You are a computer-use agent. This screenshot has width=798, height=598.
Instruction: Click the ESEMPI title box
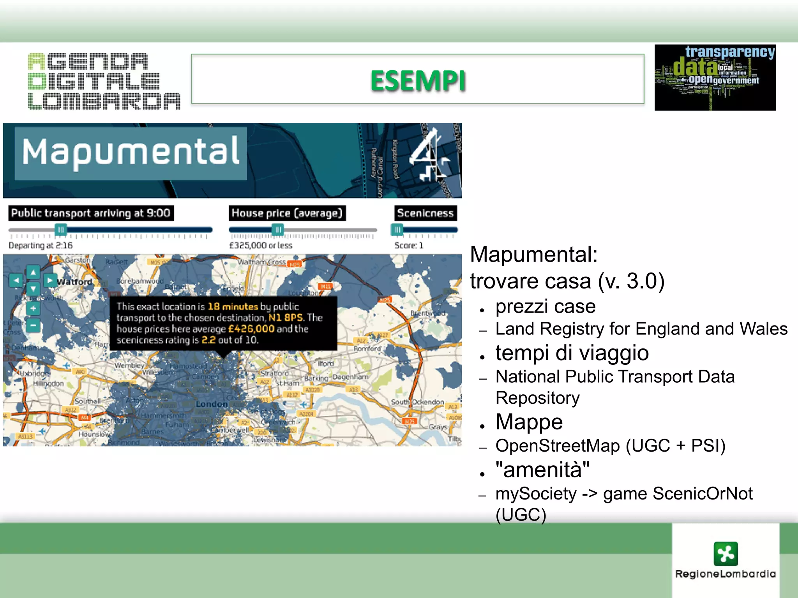tap(417, 79)
